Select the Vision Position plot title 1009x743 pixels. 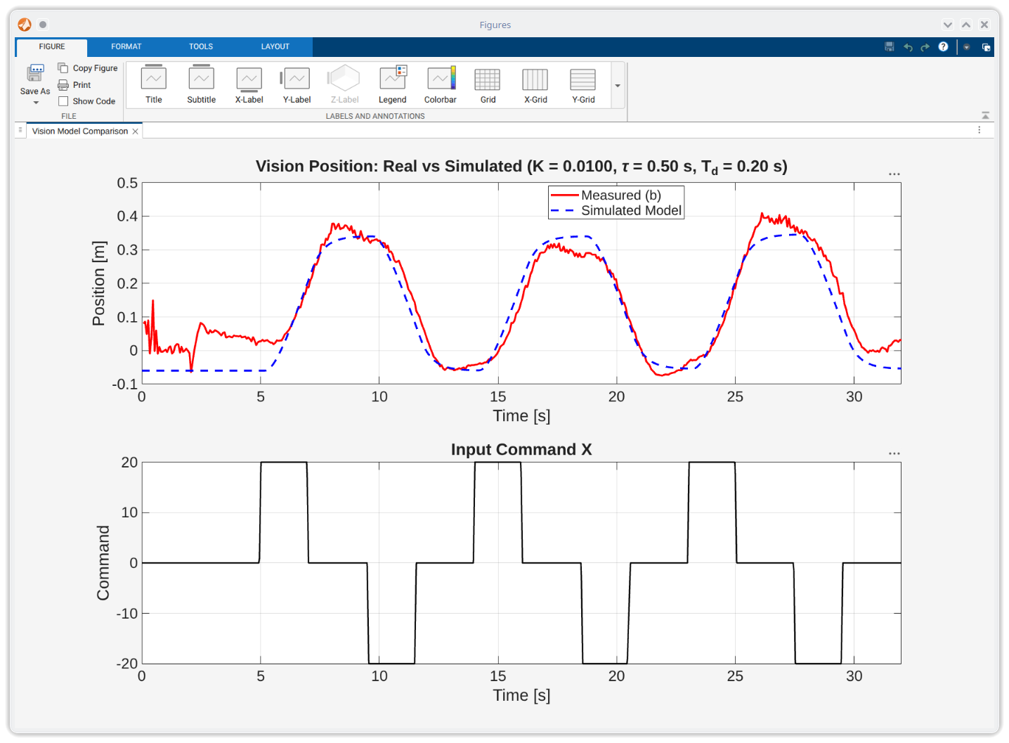click(521, 167)
